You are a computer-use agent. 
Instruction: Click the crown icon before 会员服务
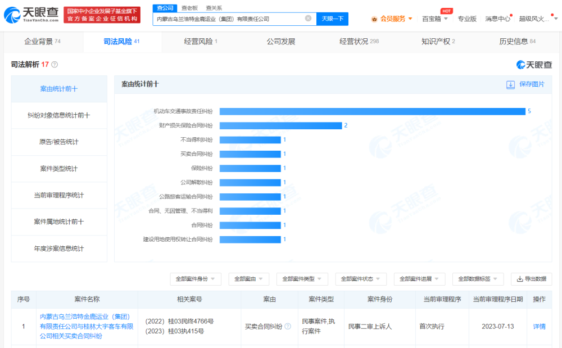pos(374,19)
